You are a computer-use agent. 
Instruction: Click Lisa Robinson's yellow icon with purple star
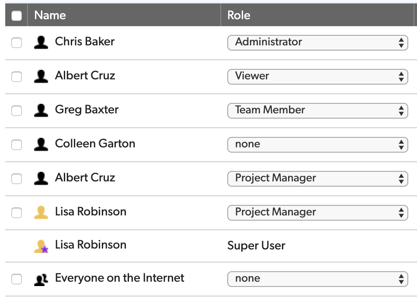(x=41, y=246)
